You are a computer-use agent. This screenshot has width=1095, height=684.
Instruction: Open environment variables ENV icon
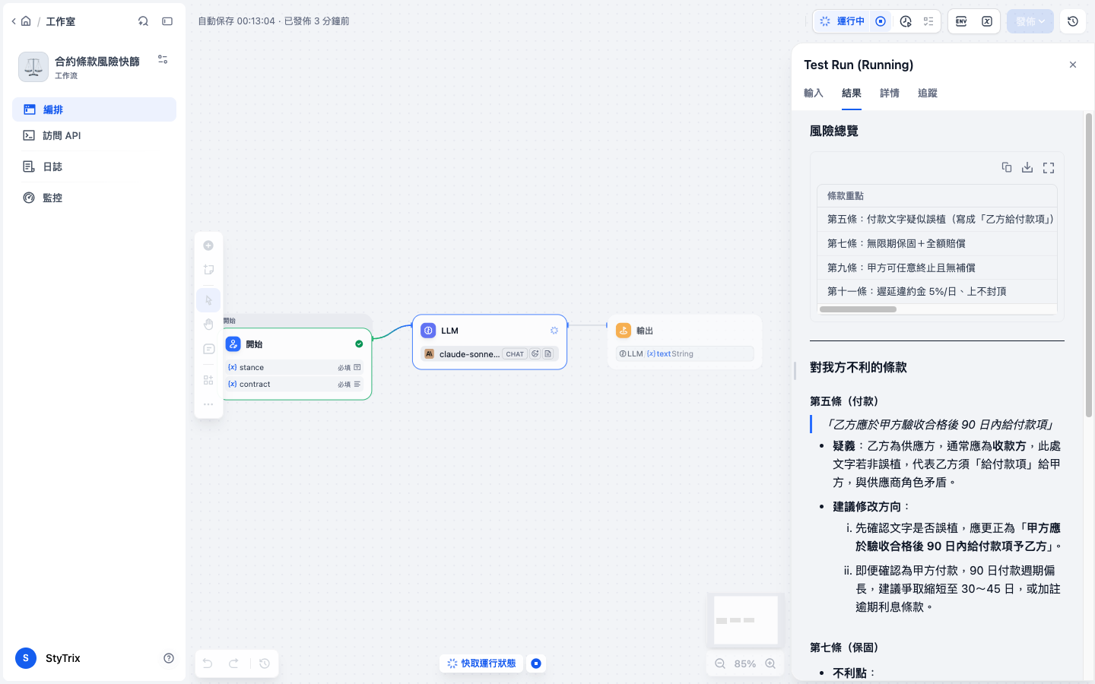pyautogui.click(x=961, y=21)
